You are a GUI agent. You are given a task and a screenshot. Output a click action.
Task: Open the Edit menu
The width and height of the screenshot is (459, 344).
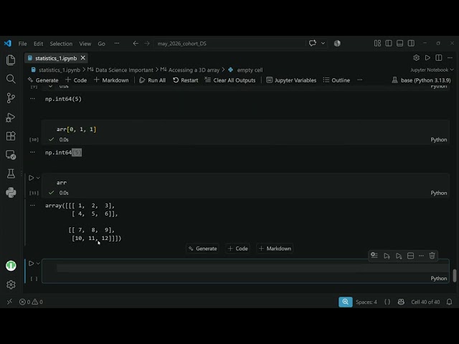point(38,44)
